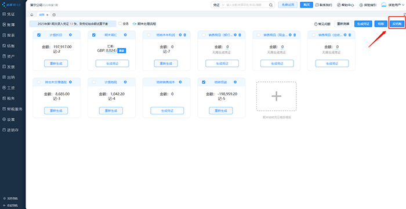
Task: Click the 购买 button
Action: (306, 5)
